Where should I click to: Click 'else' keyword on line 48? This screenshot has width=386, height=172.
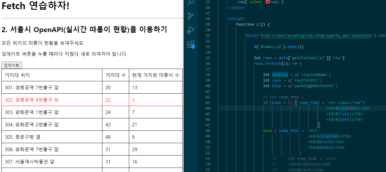point(267,131)
